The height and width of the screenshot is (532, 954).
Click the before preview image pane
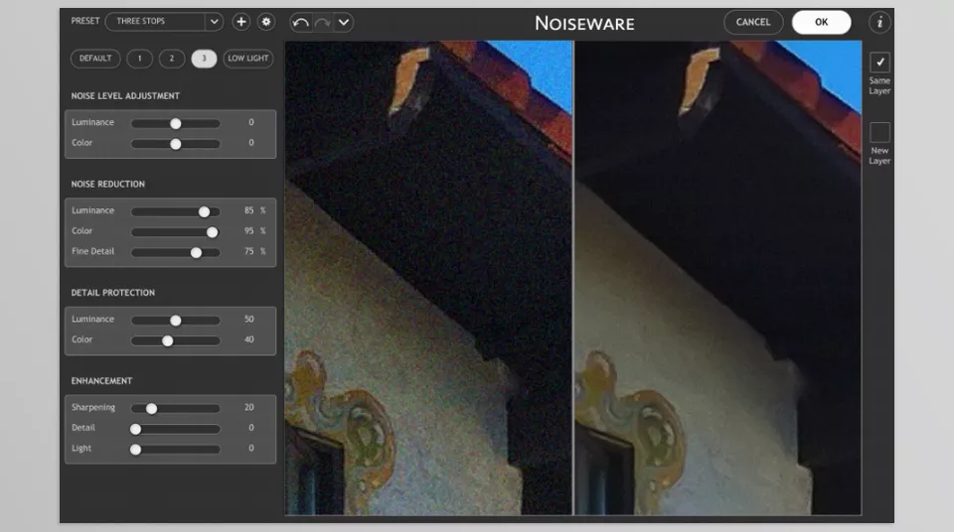click(428, 278)
